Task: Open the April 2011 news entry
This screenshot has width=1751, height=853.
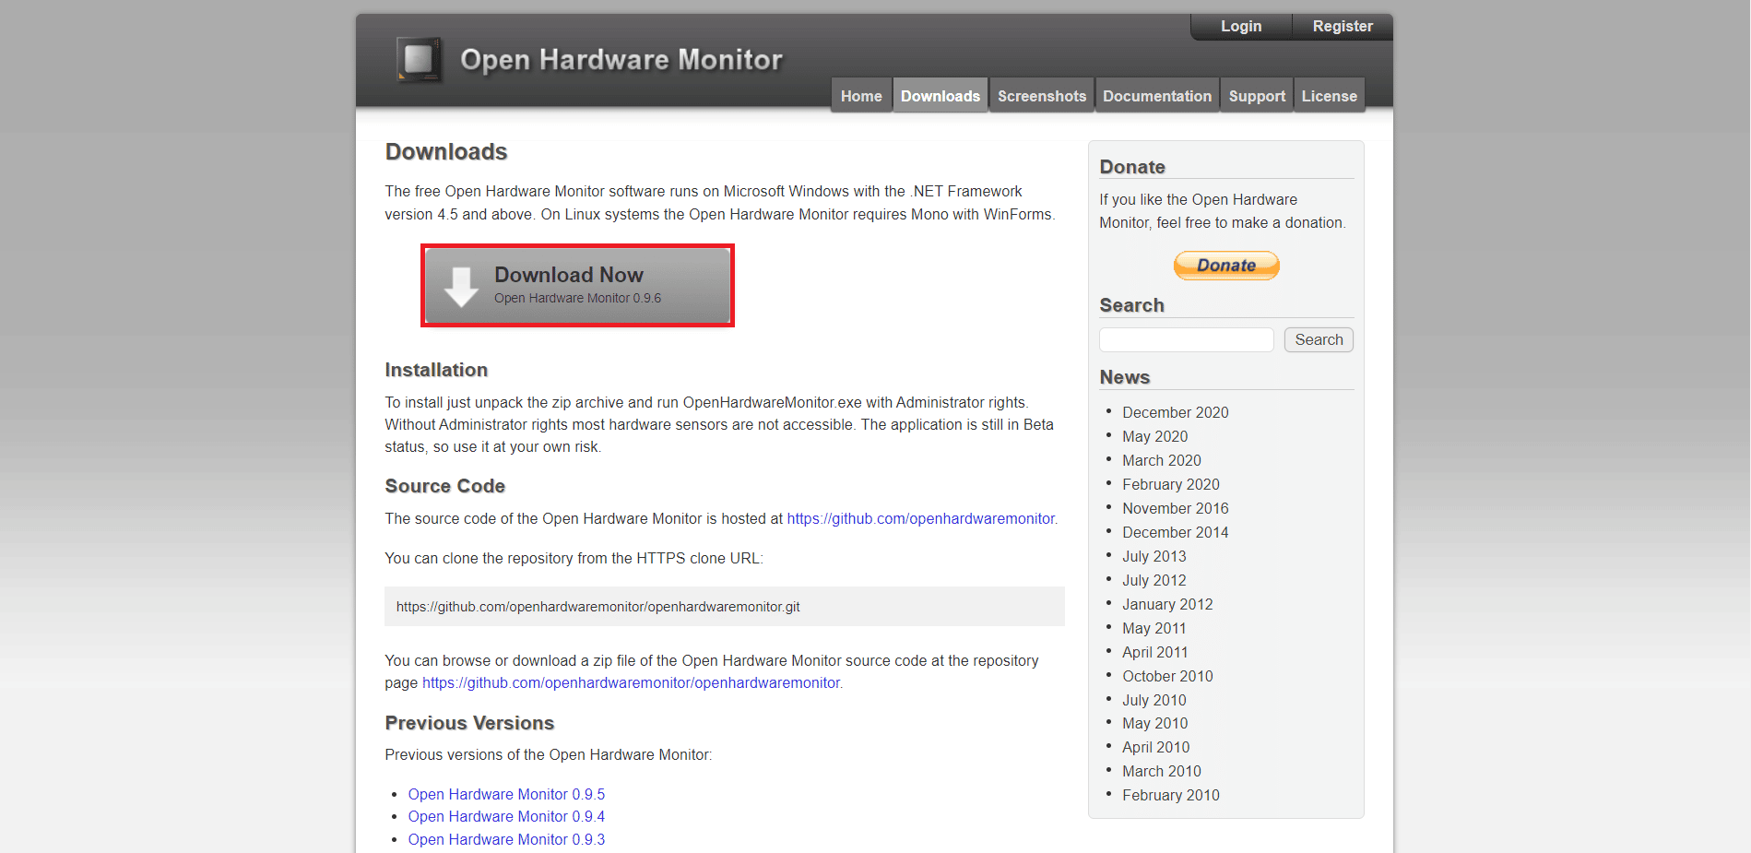Action: tap(1155, 652)
